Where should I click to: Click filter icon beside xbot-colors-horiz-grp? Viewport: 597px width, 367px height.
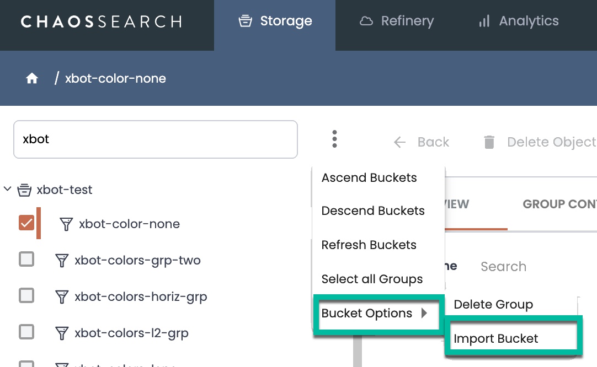click(x=62, y=296)
